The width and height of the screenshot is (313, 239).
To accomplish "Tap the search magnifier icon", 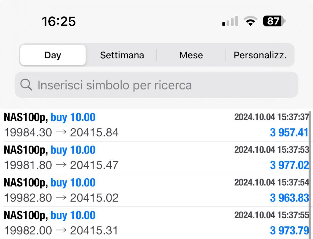I will tap(26, 85).
